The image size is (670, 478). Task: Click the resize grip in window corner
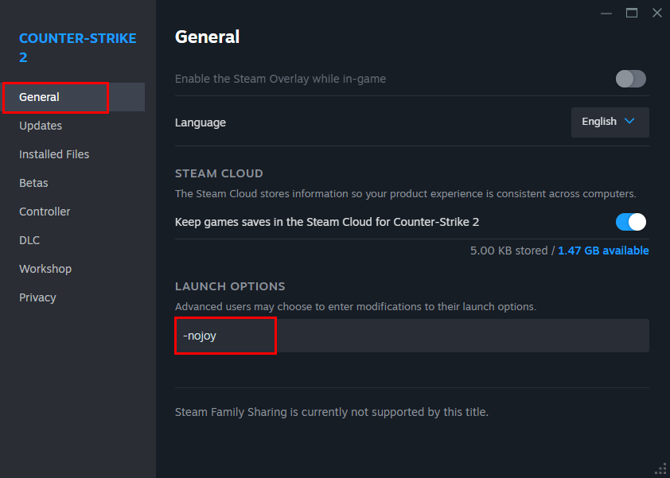[660, 469]
